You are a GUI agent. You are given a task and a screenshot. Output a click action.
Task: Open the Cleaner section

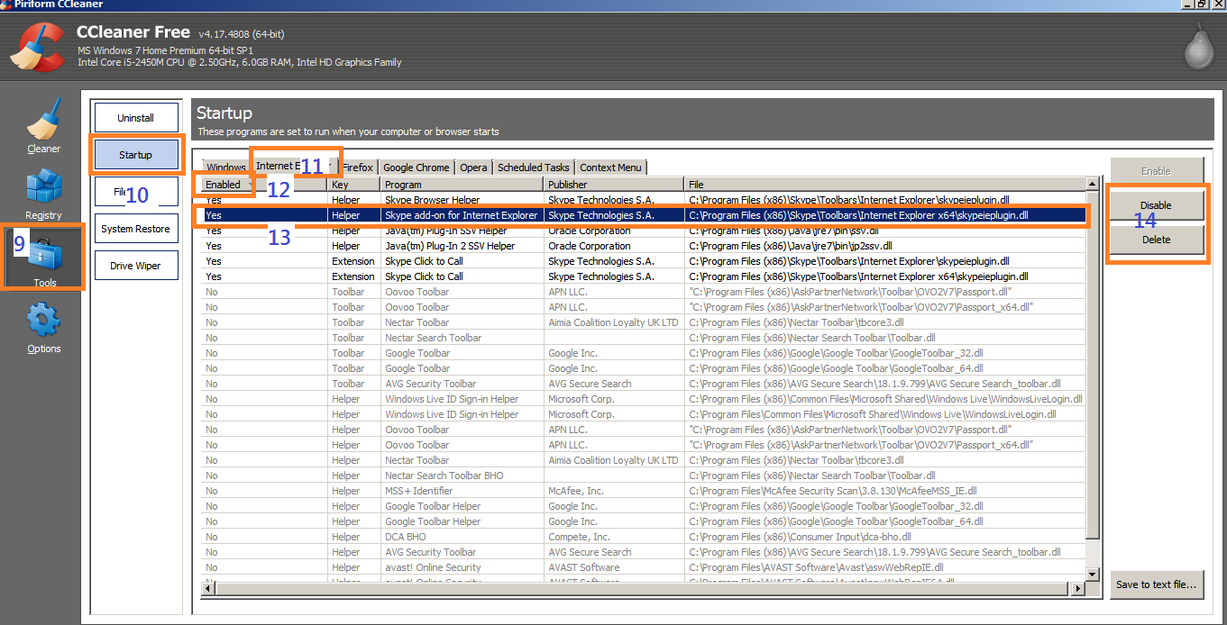coord(43,126)
